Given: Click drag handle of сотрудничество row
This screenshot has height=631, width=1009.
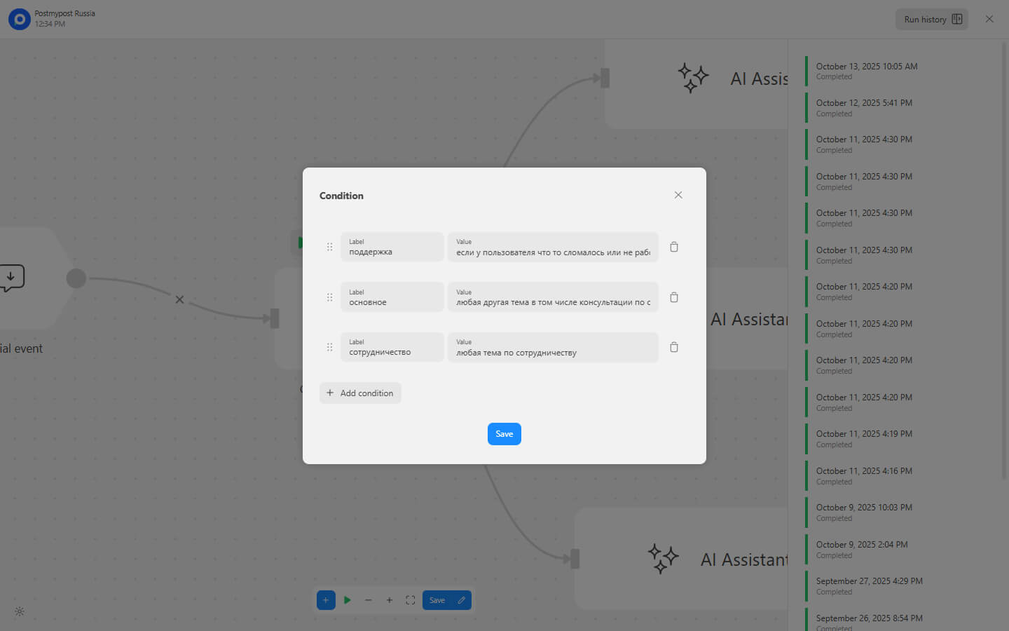Looking at the screenshot, I should point(329,347).
